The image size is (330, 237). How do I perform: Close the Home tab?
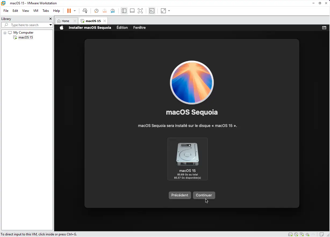tap(75, 21)
